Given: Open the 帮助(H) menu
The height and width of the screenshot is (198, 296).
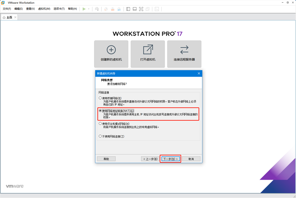Looking at the screenshot, I should tap(73, 9).
